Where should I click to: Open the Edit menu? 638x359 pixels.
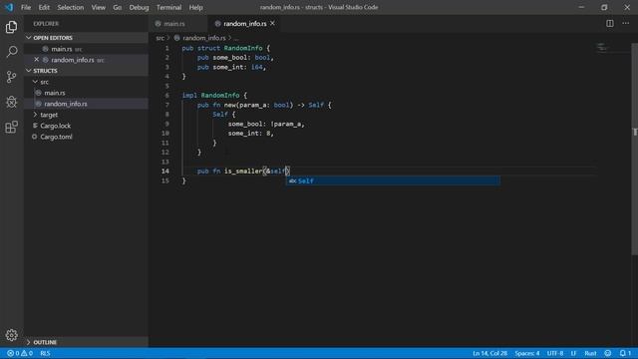coord(44,7)
